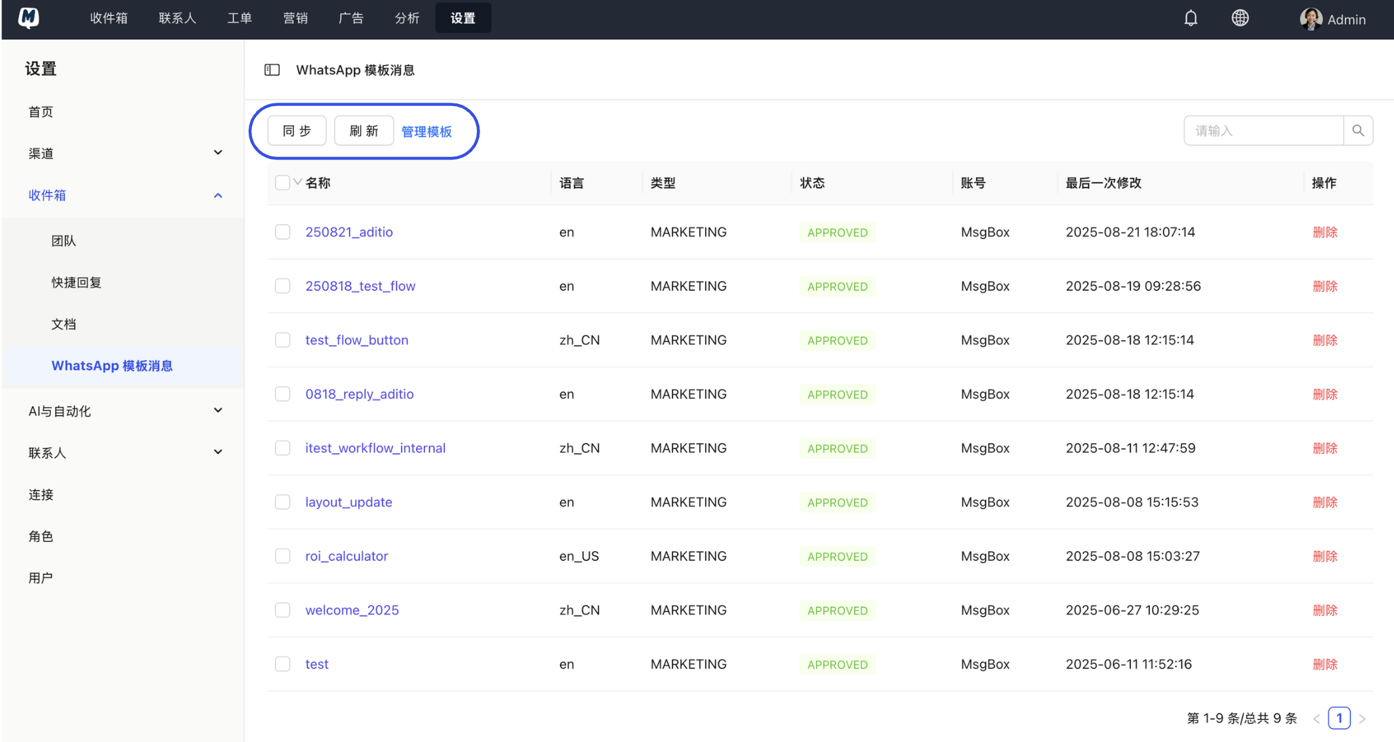1394x742 pixels.
Task: Switch to 分析 in top navigation
Action: (x=407, y=19)
